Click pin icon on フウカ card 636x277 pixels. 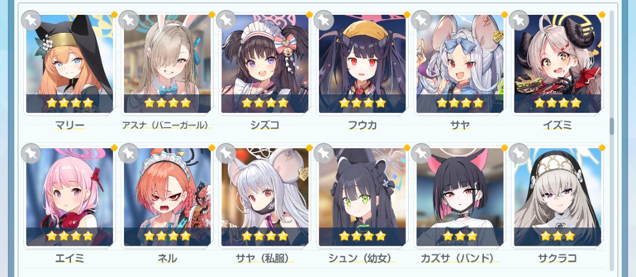click(x=323, y=20)
